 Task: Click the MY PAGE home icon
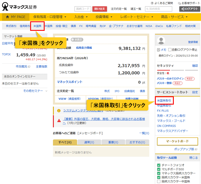(x=7, y=17)
